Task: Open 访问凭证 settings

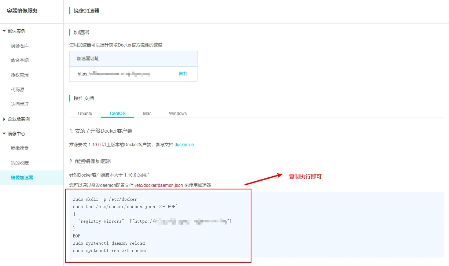Action: [20, 104]
